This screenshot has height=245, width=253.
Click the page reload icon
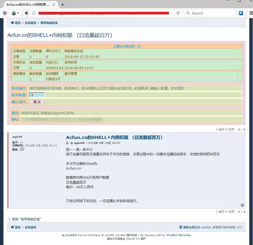(178, 13)
